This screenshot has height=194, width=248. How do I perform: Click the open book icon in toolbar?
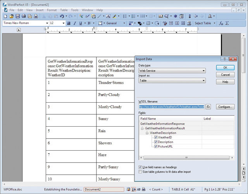pyautogui.click(x=160, y=16)
